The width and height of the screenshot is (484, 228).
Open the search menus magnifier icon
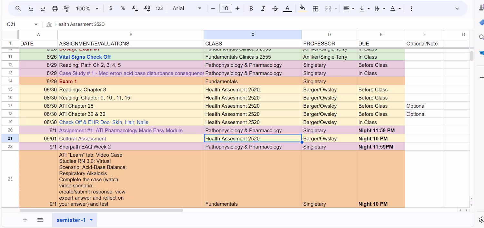(18, 9)
